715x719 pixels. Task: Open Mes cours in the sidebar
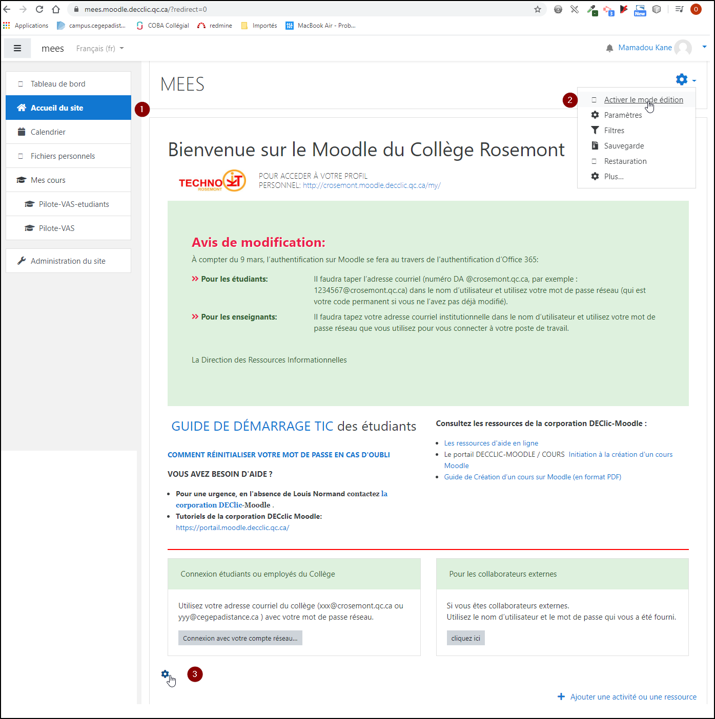48,180
